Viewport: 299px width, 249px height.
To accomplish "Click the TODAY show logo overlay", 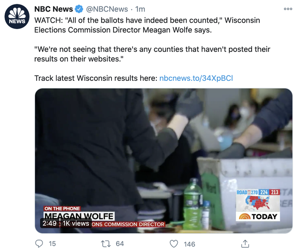I will [258, 216].
